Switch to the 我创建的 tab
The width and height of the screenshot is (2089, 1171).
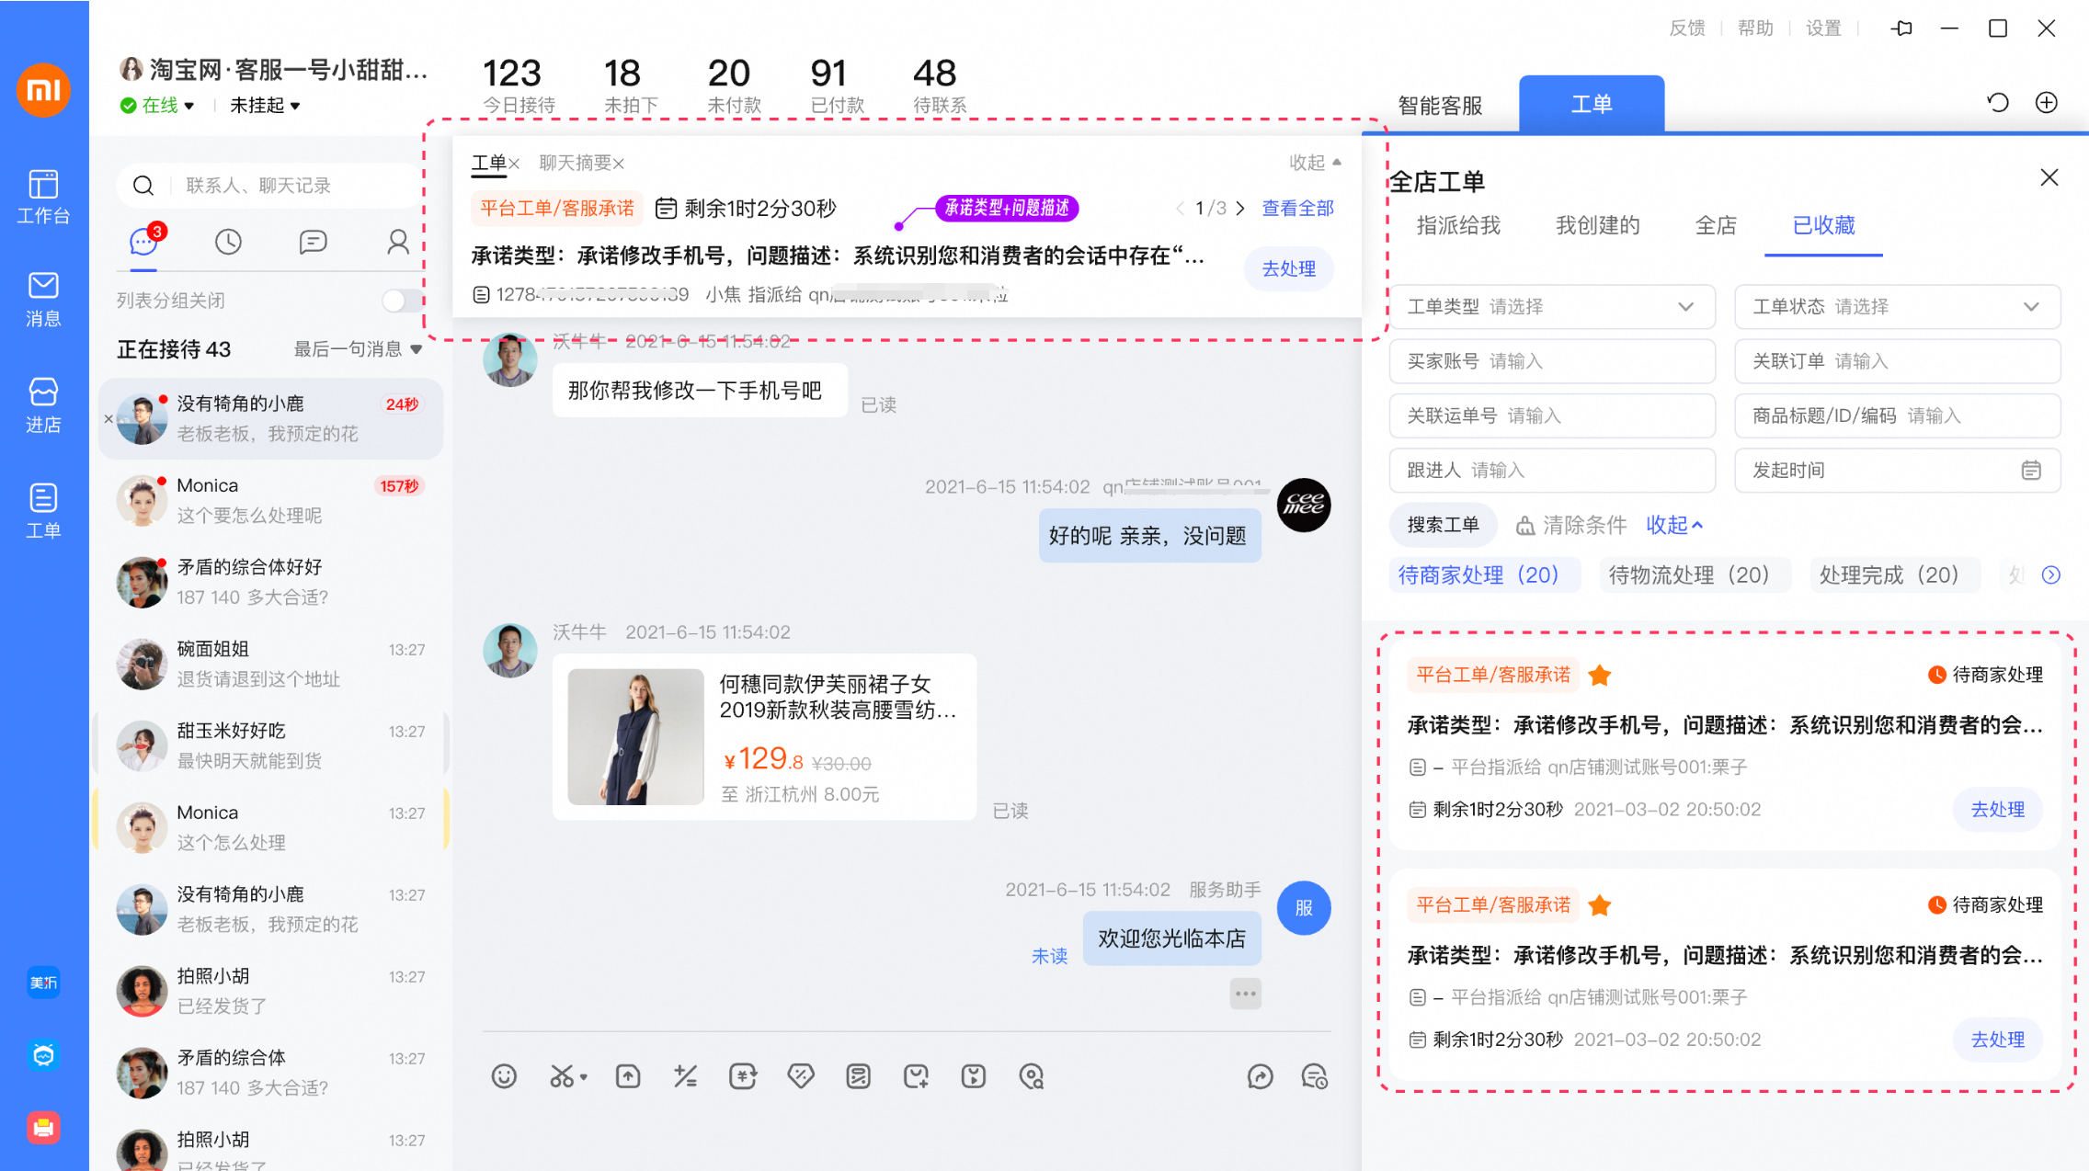tap(1597, 225)
